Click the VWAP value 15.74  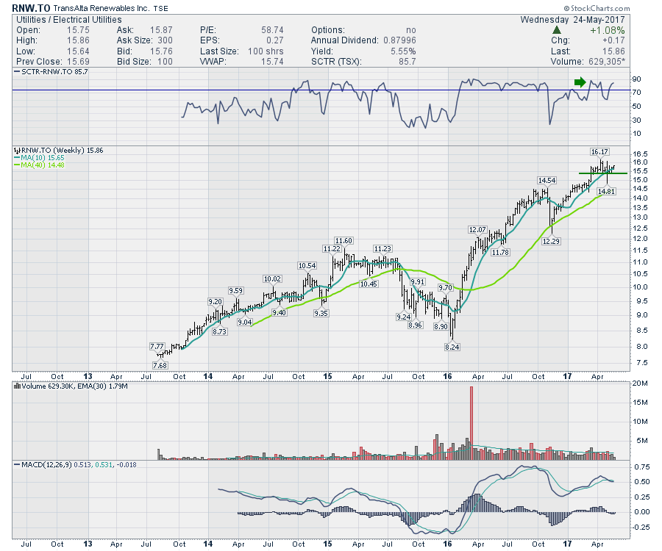[272, 62]
